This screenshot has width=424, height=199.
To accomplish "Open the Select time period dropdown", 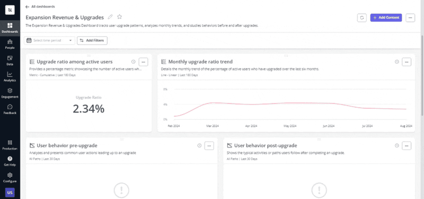I will click(x=49, y=40).
